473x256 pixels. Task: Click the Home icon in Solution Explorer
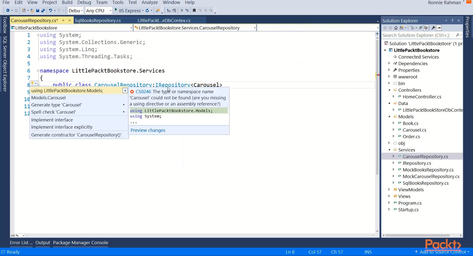[x=396, y=28]
